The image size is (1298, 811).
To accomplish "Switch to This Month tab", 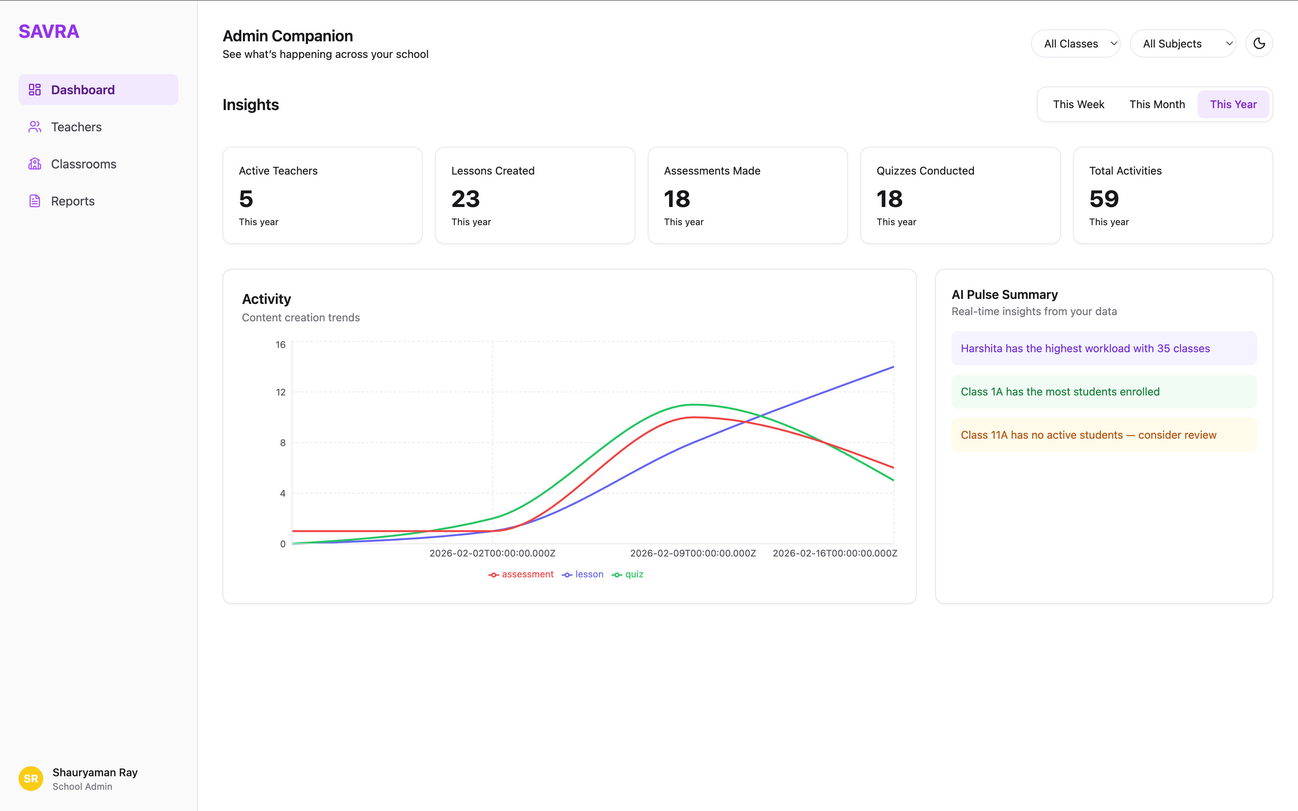I will (1157, 104).
